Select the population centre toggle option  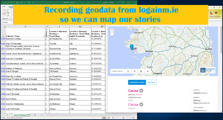click(x=137, y=82)
